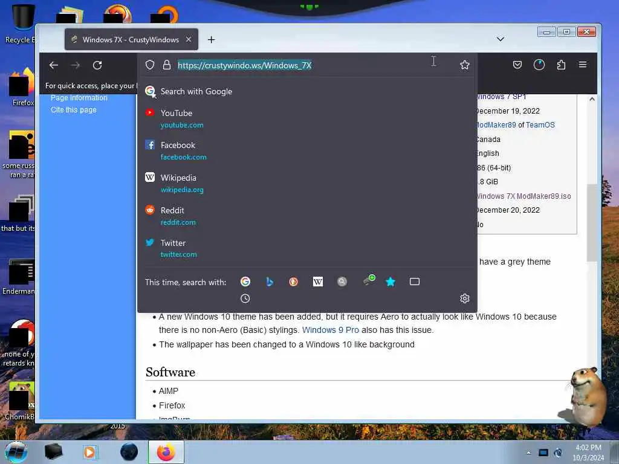Open the Windows 7X ModMaker89.iso link
619x464 pixels.
click(524, 196)
